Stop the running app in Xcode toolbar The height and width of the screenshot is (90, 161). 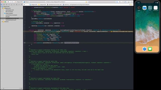pos(12,2)
